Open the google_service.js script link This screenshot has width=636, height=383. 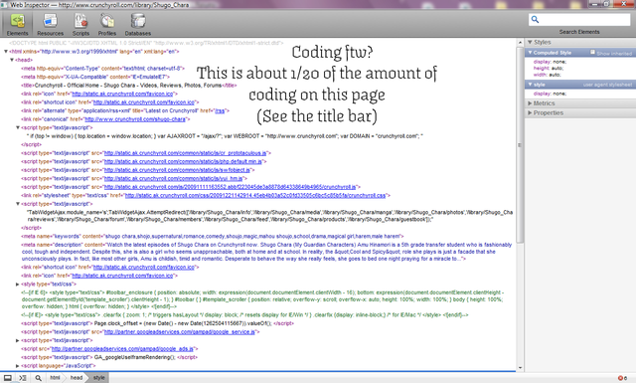179,332
